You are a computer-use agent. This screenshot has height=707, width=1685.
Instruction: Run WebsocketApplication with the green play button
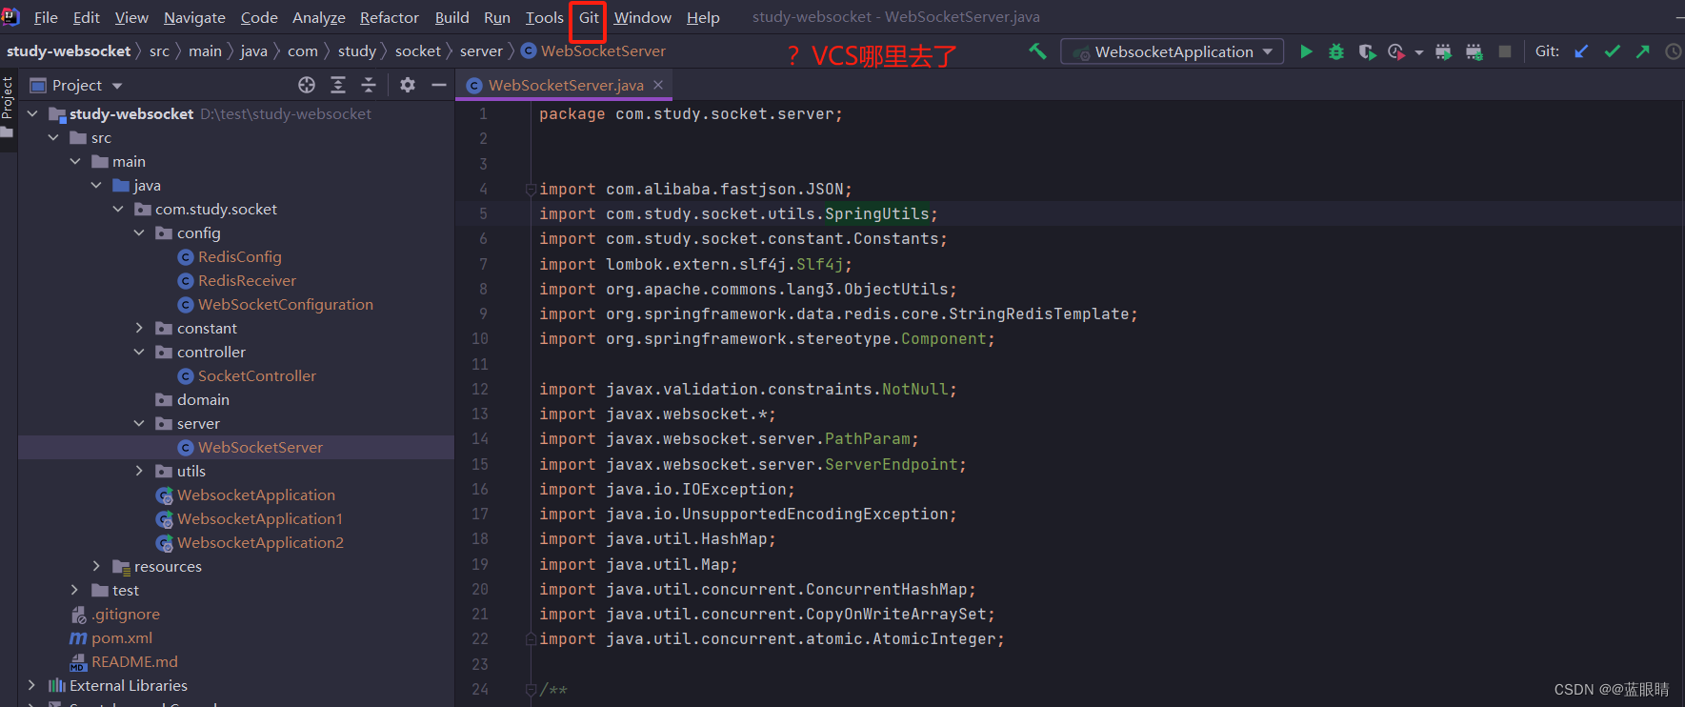(x=1306, y=51)
